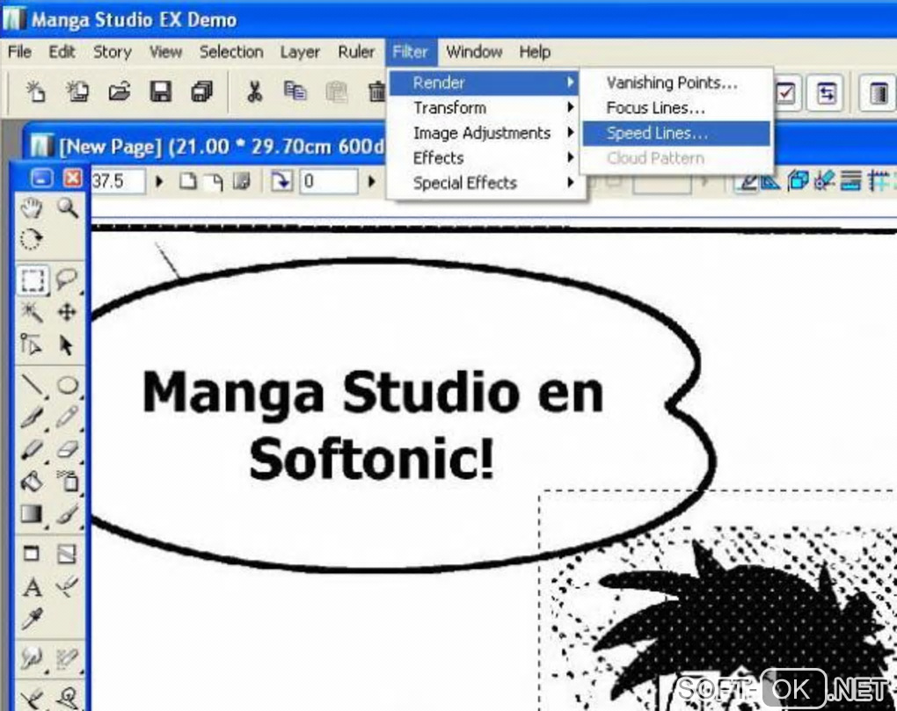Toggle the panel-layout button at toolbar's right end
This screenshot has width=897, height=711.
click(879, 92)
